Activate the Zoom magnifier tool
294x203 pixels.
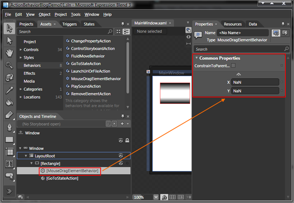click(9, 65)
